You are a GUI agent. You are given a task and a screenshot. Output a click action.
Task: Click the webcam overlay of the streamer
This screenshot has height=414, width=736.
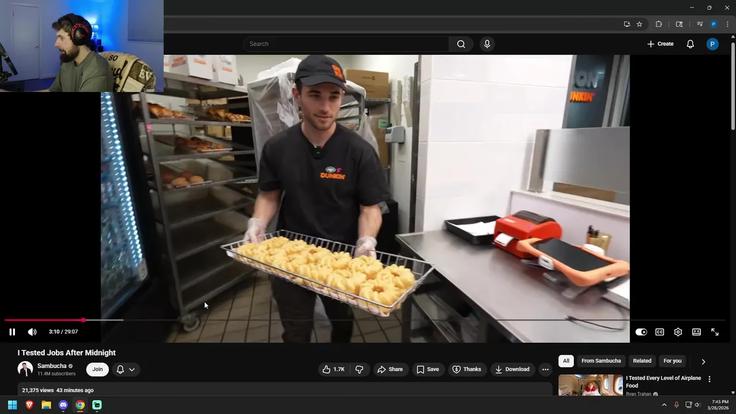[82, 46]
